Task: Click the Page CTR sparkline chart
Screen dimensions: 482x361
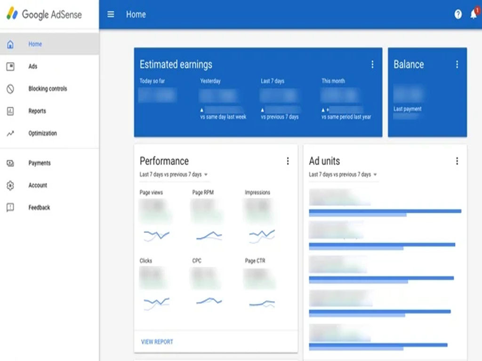Action: click(262, 304)
